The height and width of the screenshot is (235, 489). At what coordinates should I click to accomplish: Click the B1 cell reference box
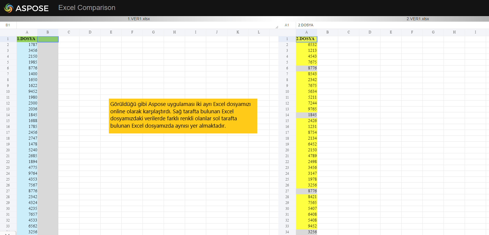point(8,25)
